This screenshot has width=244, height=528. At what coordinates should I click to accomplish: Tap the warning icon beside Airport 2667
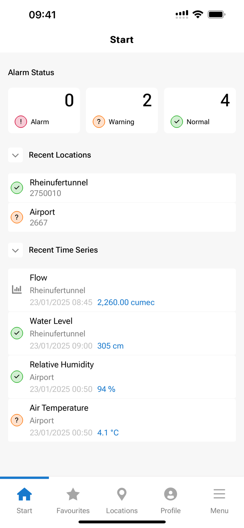pyautogui.click(x=17, y=217)
